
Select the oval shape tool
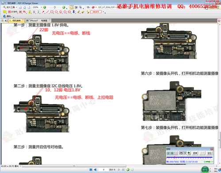click(56, 12)
